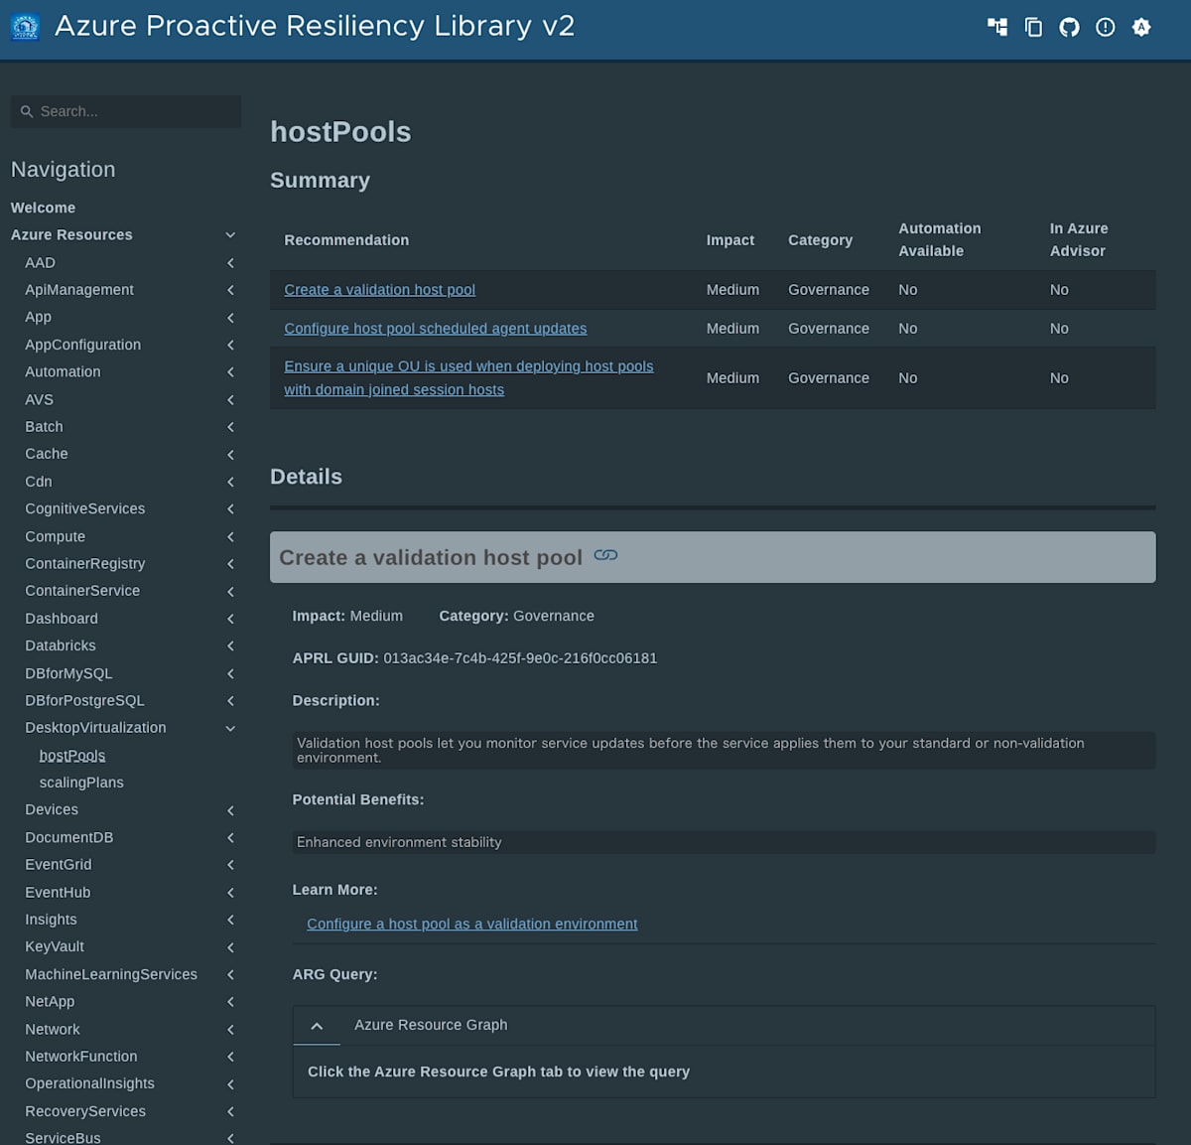The image size is (1191, 1145).
Task: Open the Create a validation host pool link
Action: 379,289
